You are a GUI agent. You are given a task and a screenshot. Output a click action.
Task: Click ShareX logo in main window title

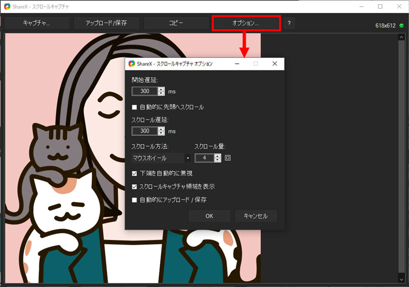pyautogui.click(x=7, y=7)
